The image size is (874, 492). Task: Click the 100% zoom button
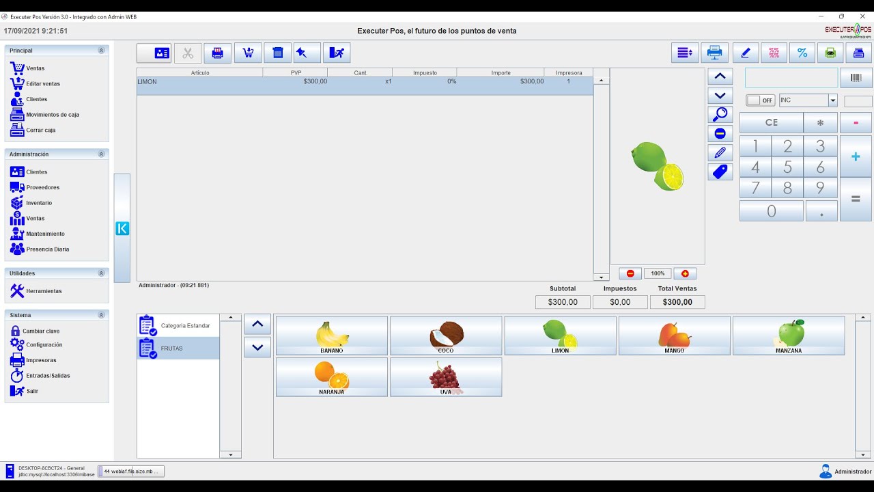pyautogui.click(x=658, y=273)
